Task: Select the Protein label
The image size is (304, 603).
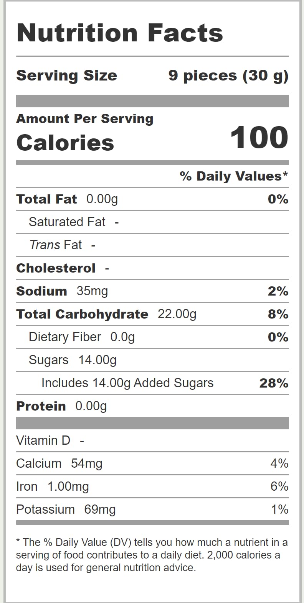Action: click(x=41, y=406)
